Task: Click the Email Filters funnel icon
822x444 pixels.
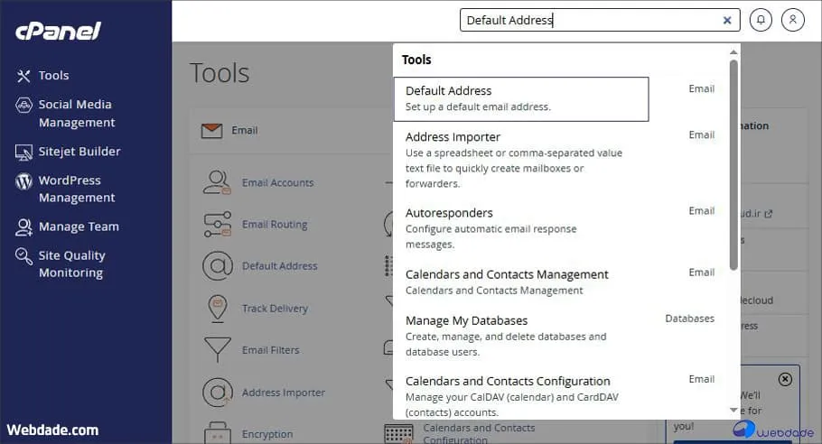Action: pyautogui.click(x=217, y=350)
